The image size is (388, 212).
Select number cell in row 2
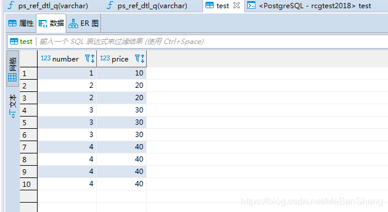pyautogui.click(x=67, y=86)
